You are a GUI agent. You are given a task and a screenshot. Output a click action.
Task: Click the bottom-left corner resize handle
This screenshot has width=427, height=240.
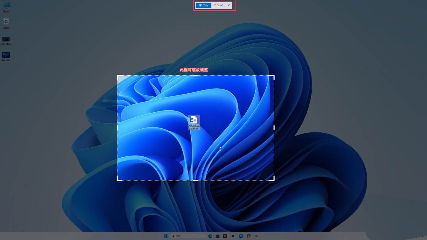click(118, 179)
